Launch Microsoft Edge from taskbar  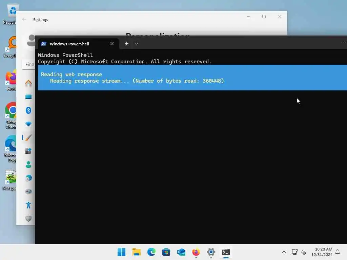point(151,252)
